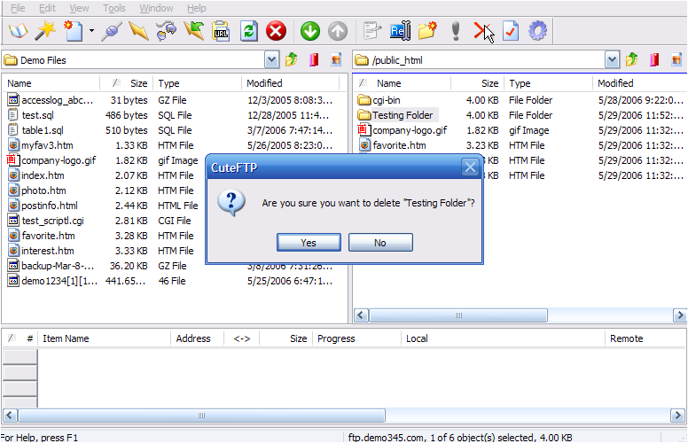Expand the /public_html path dropdown
The height and width of the screenshot is (443, 688).
(x=612, y=60)
